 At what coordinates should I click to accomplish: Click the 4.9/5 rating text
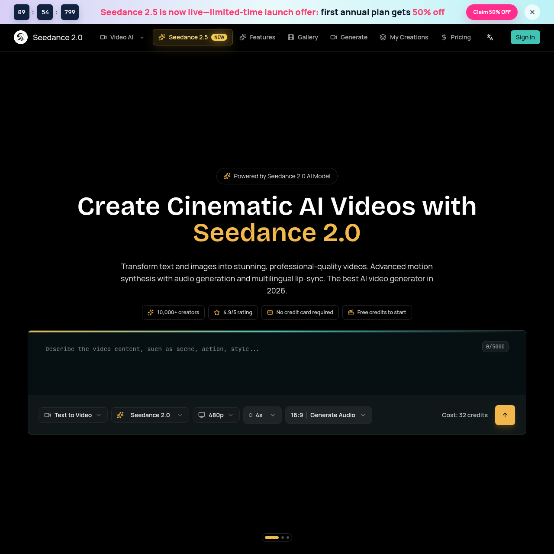pos(238,312)
